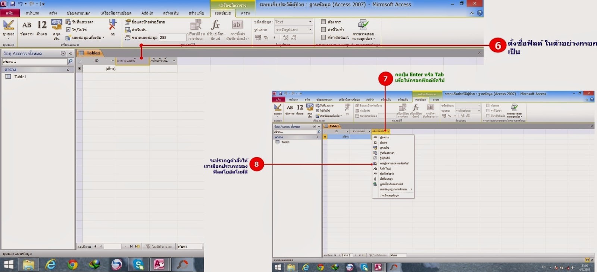Choose การเชื่อมโยงหลายมิติ hyperlink in smaller window menu

coord(393,184)
